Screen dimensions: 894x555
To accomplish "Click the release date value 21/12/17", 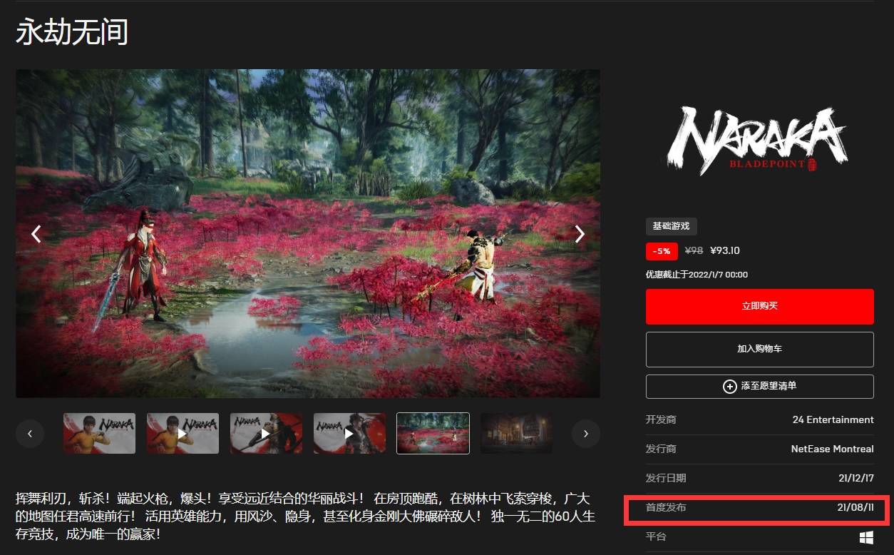I will 855,478.
